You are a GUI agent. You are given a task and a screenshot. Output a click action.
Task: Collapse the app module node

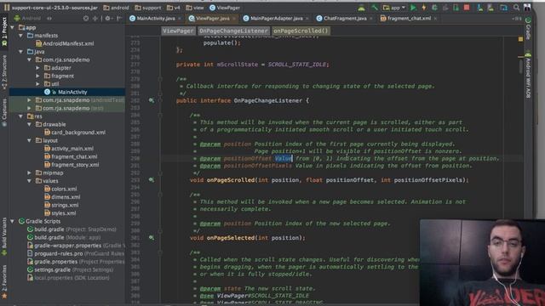(13, 27)
